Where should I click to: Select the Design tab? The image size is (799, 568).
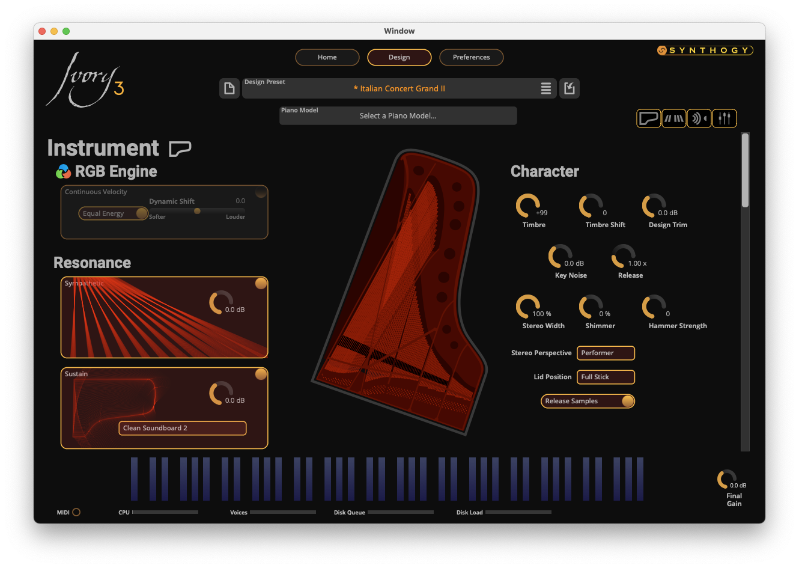[x=399, y=57]
